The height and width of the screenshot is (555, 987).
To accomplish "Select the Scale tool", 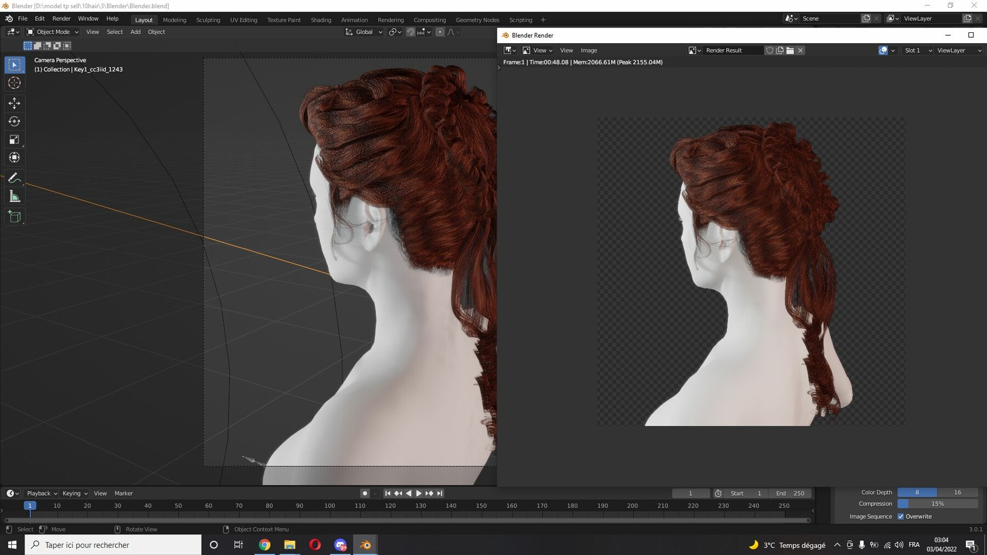I will click(15, 139).
